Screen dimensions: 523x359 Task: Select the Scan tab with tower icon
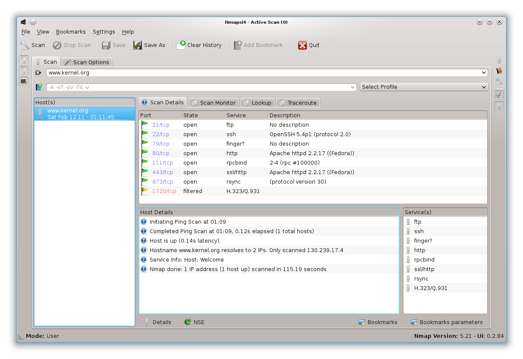click(x=46, y=62)
